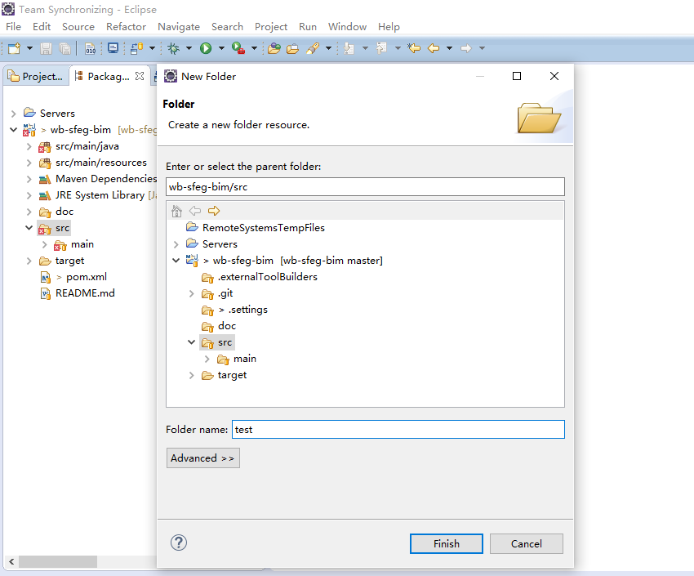This screenshot has height=576, width=694.
Task: Open the Refactor menu
Action: coord(126,27)
